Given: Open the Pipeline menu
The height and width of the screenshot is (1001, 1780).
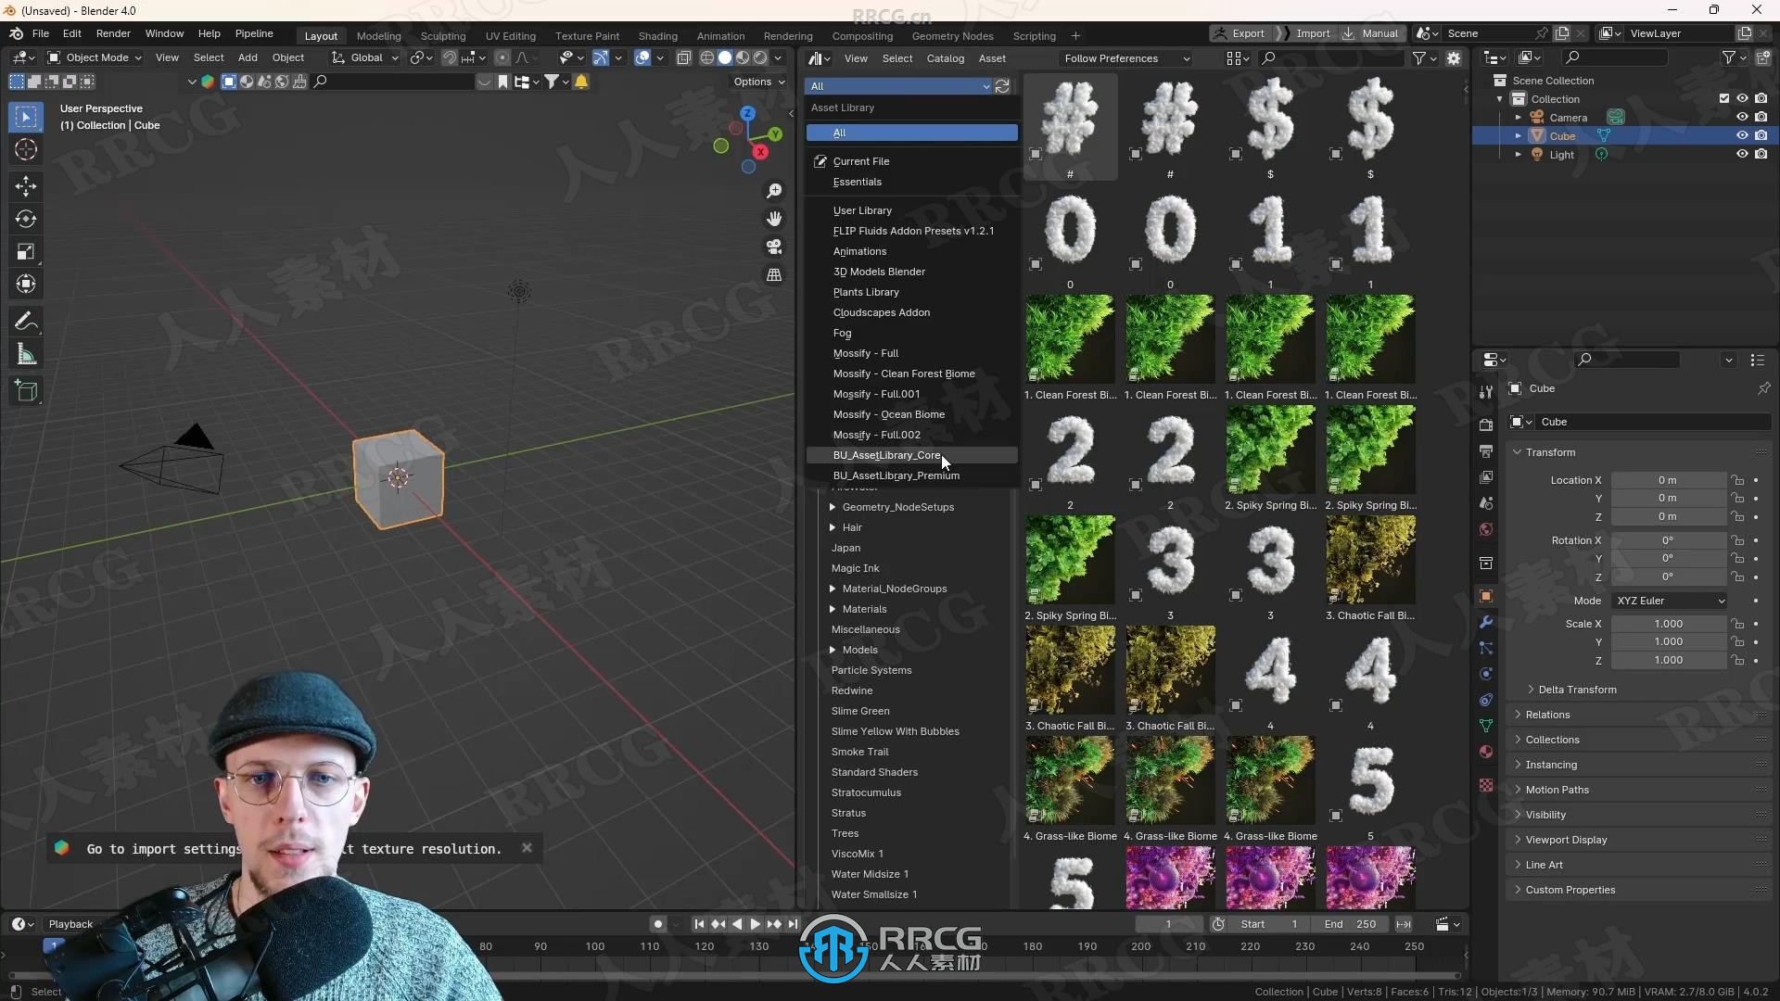Looking at the screenshot, I should (254, 33).
